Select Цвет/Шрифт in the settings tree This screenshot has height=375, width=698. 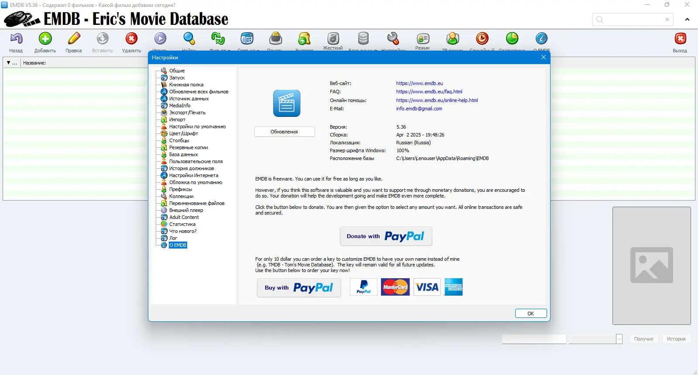[x=184, y=133]
